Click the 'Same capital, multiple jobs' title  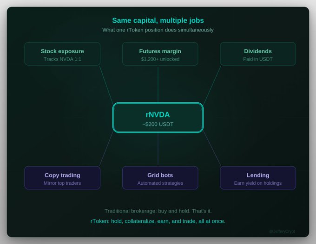158,20
